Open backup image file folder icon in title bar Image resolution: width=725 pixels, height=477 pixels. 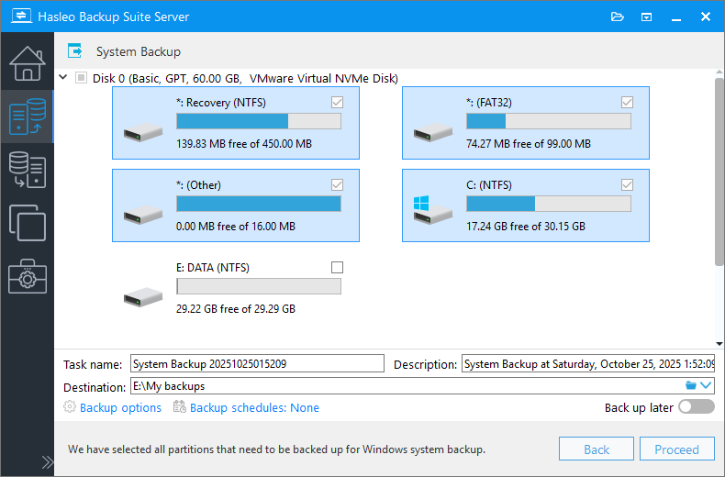click(618, 17)
